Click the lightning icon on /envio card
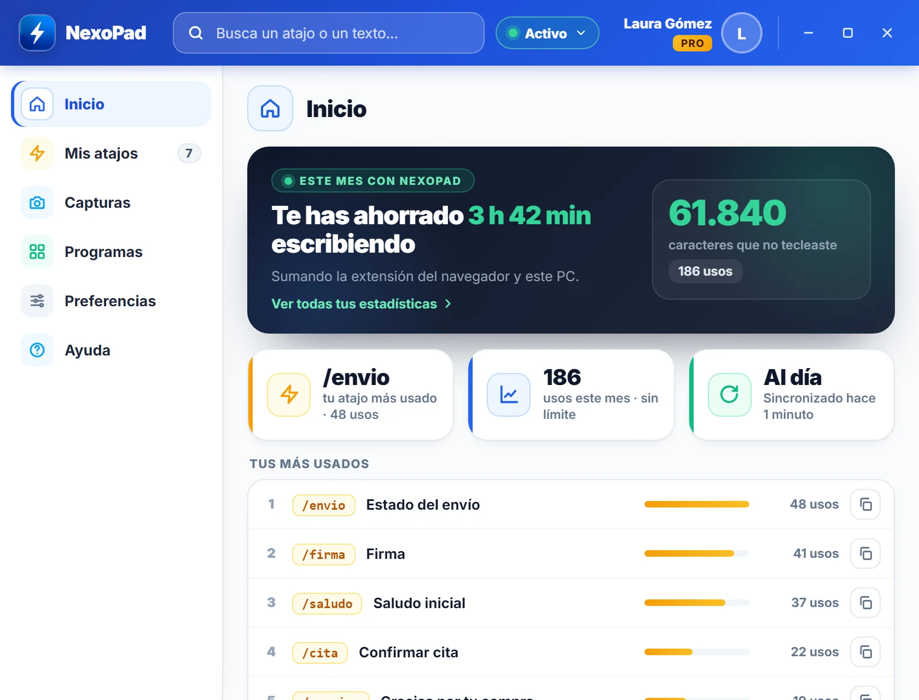The width and height of the screenshot is (919, 700). coord(289,394)
